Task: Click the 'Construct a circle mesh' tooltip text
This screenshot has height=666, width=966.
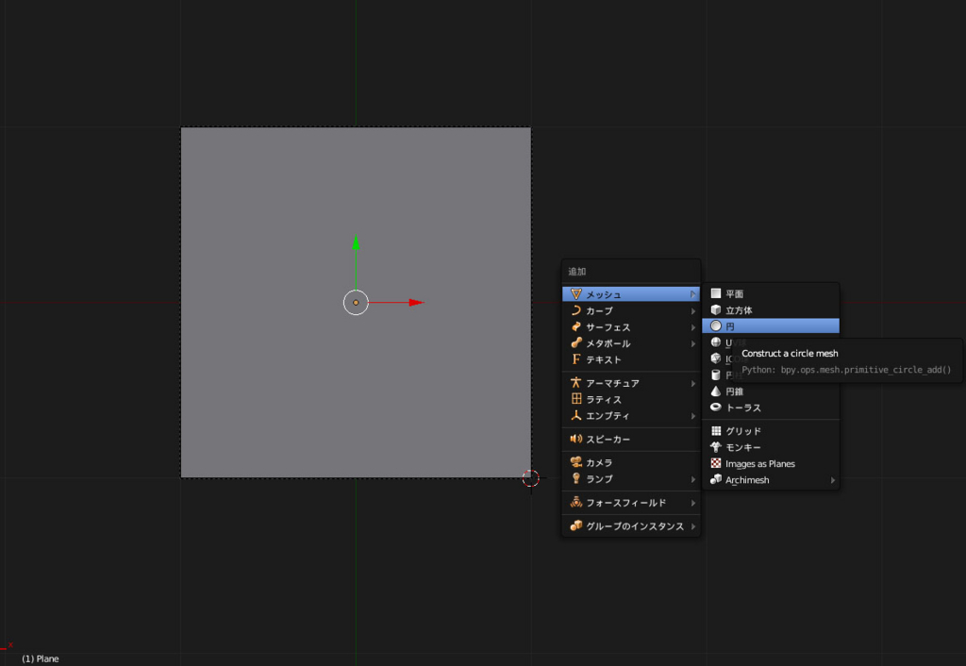Action: coord(790,353)
